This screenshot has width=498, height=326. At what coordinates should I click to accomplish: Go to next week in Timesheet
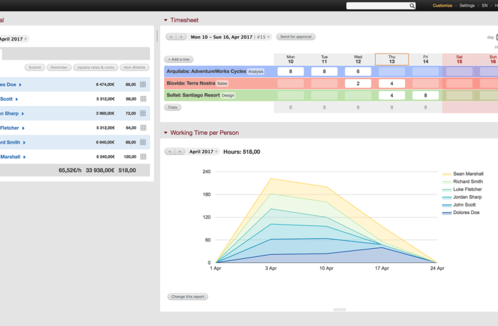coord(180,37)
